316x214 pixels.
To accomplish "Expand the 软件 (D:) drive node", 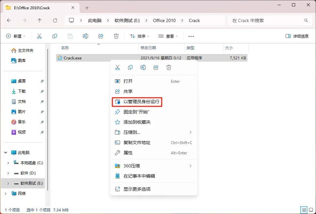I will (x=8, y=173).
